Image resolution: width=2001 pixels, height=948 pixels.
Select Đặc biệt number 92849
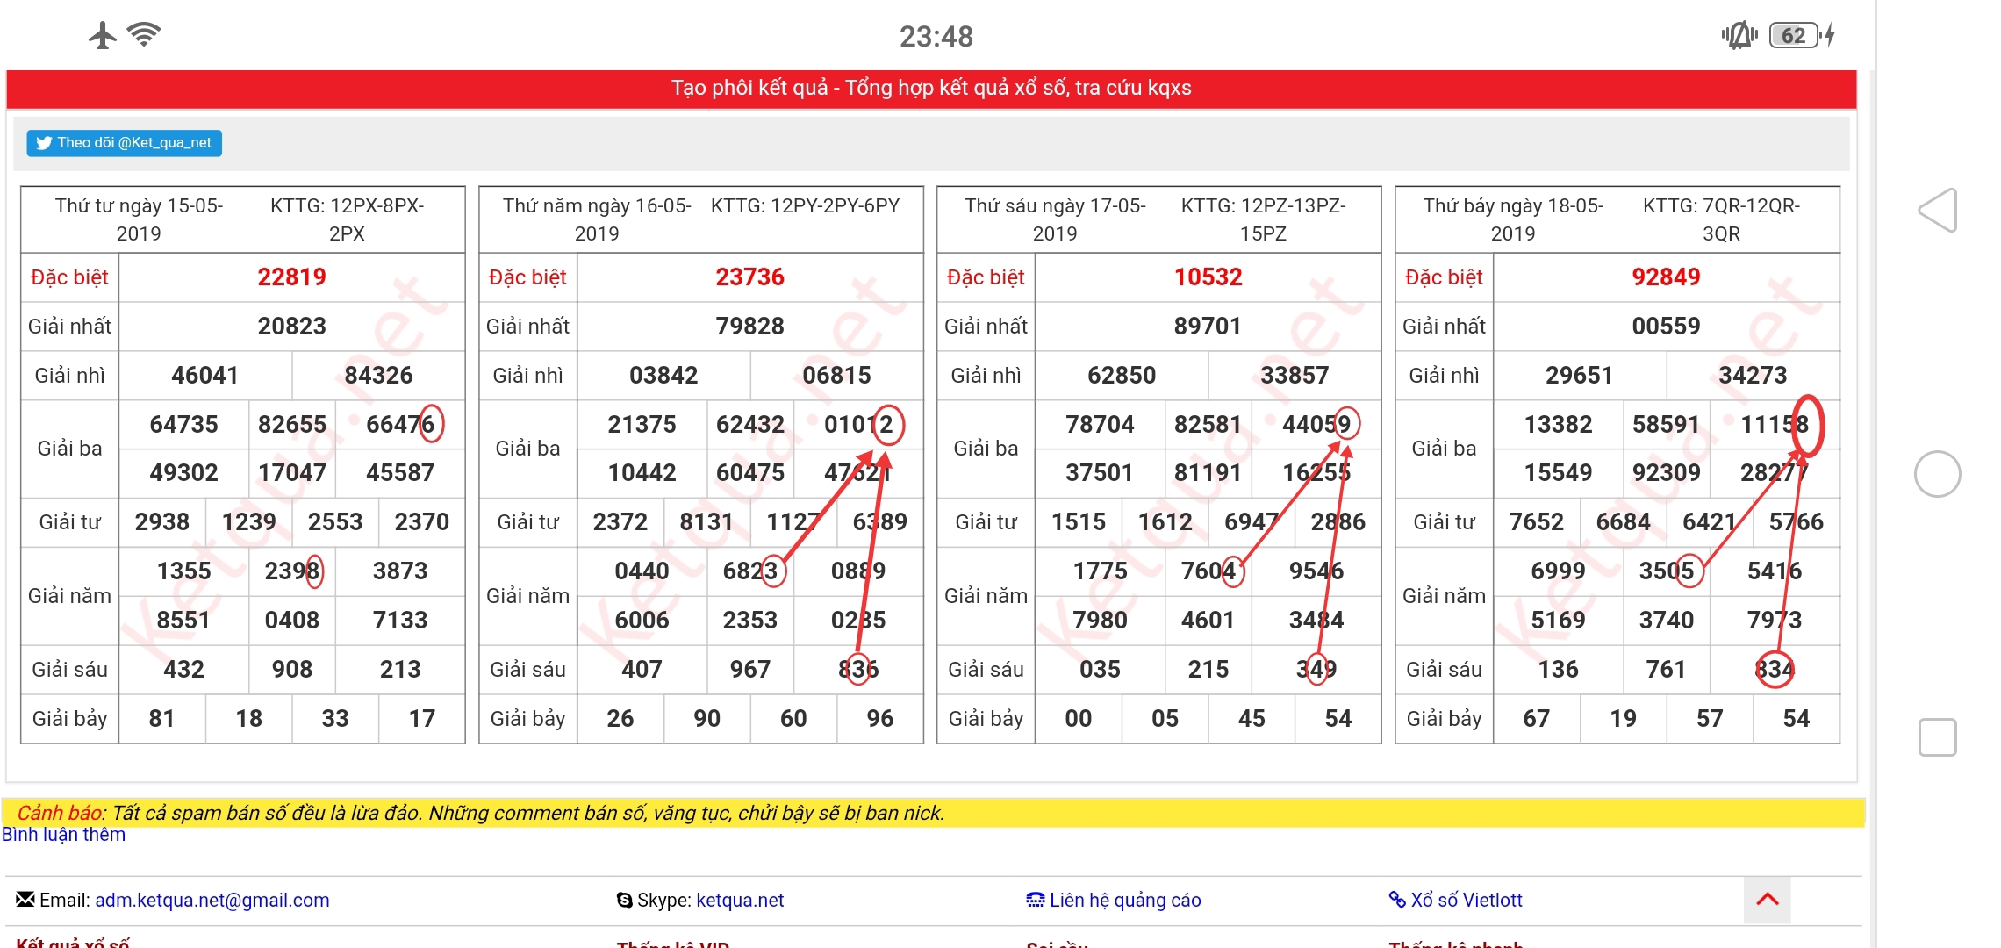click(1665, 277)
